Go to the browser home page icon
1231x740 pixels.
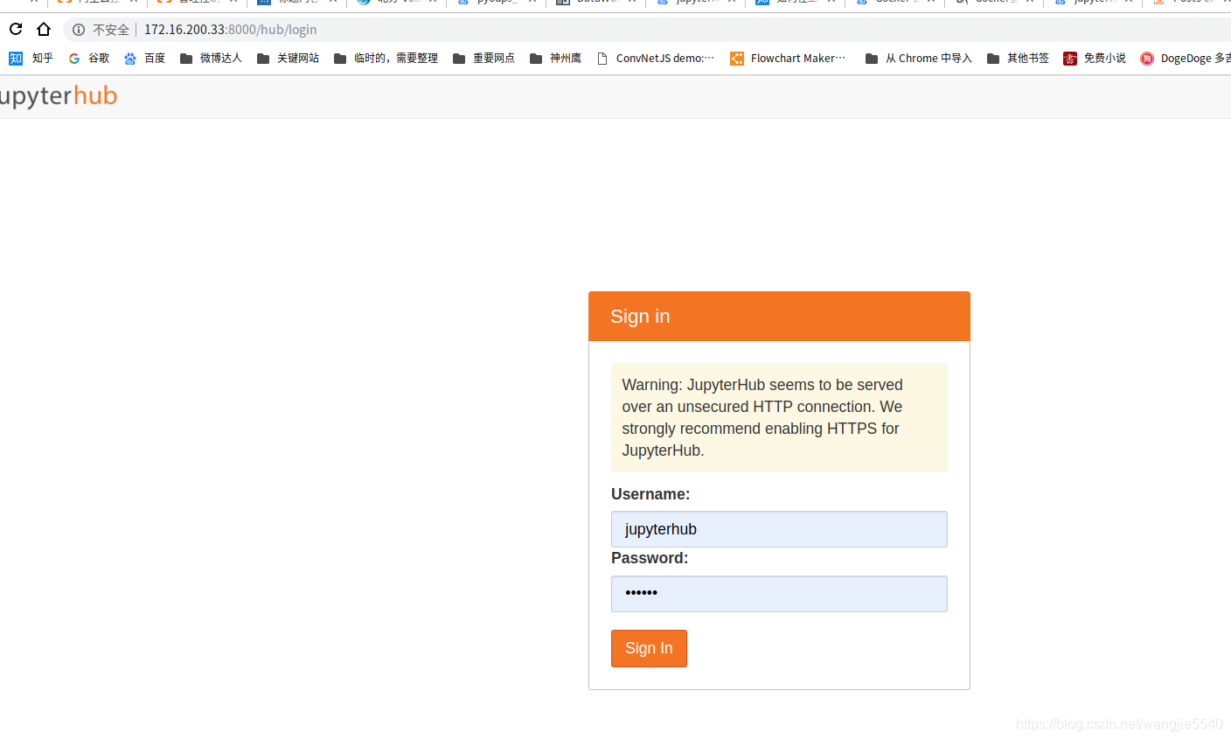pyautogui.click(x=44, y=29)
